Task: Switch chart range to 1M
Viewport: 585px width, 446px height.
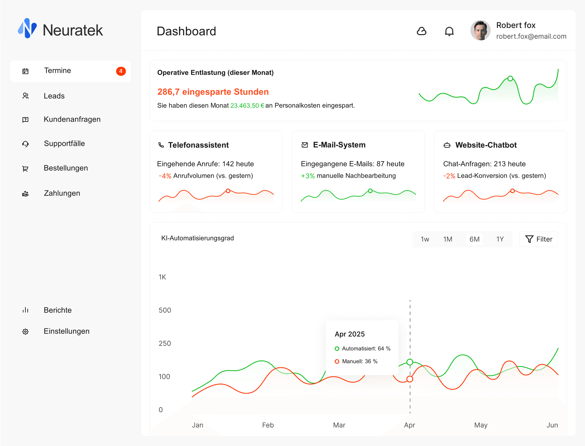Action: (448, 239)
